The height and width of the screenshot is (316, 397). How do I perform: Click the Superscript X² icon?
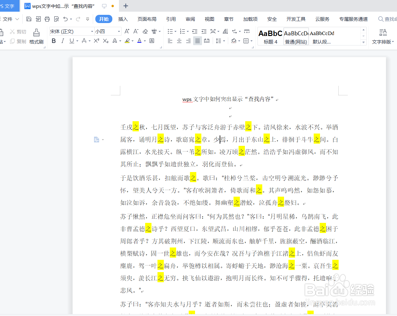pyautogui.click(x=97, y=41)
